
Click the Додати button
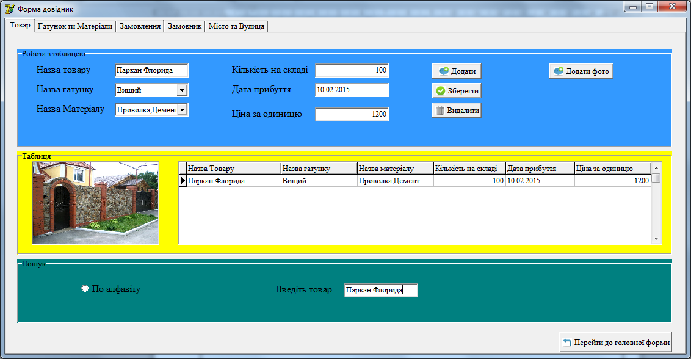(457, 71)
